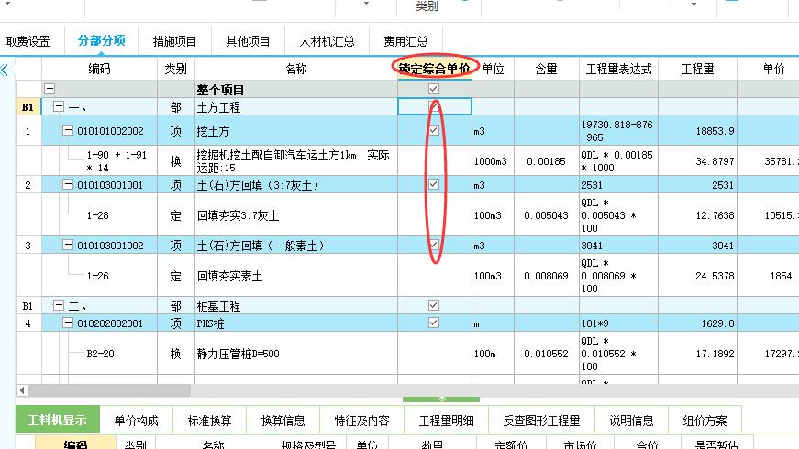The height and width of the screenshot is (449, 799).
Task: Toggle lock checkbox for 土(石)方回填(3:7灰土)
Action: click(434, 184)
